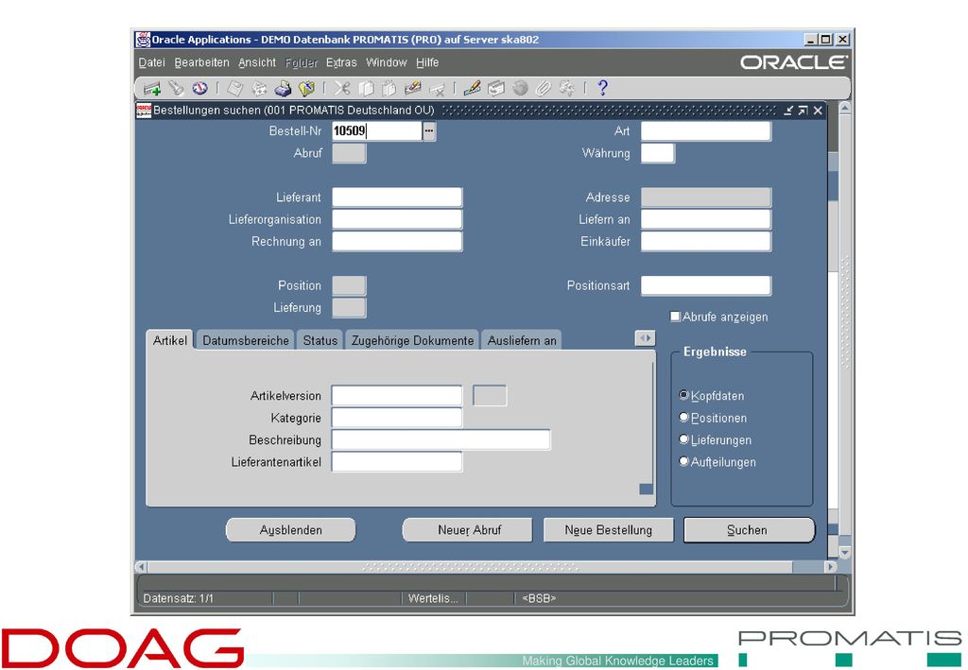Image resolution: width=968 pixels, height=670 pixels.
Task: Click the Close Form folder icon
Action: click(x=307, y=88)
